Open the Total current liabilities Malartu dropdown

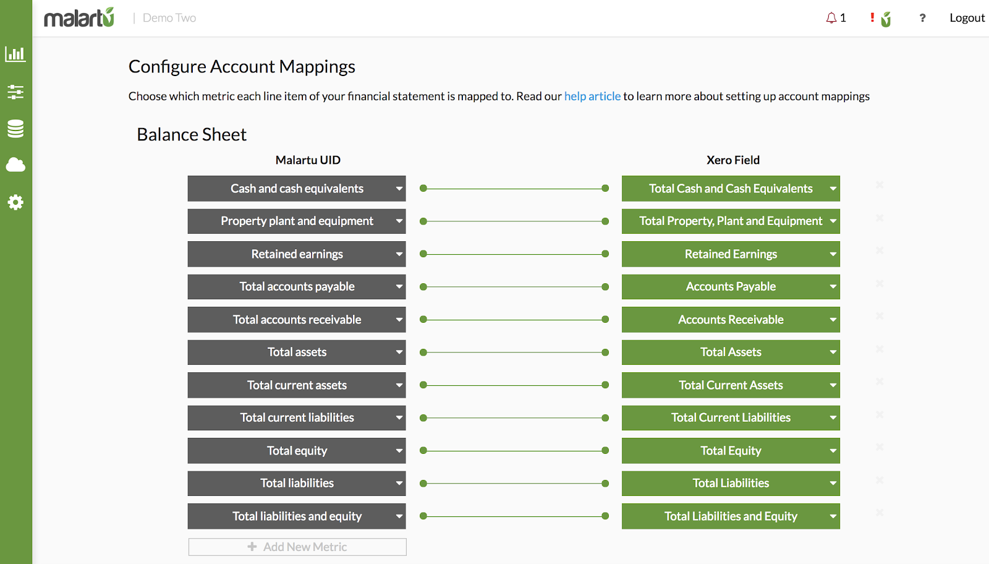point(297,418)
